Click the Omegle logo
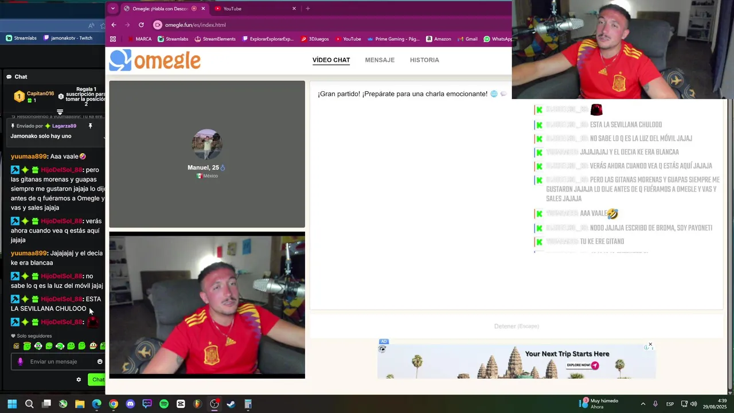 155,60
